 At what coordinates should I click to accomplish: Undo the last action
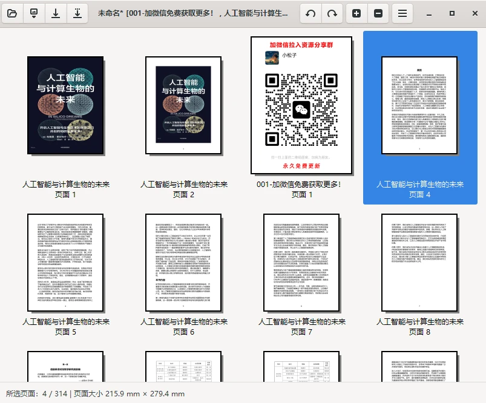click(x=310, y=13)
